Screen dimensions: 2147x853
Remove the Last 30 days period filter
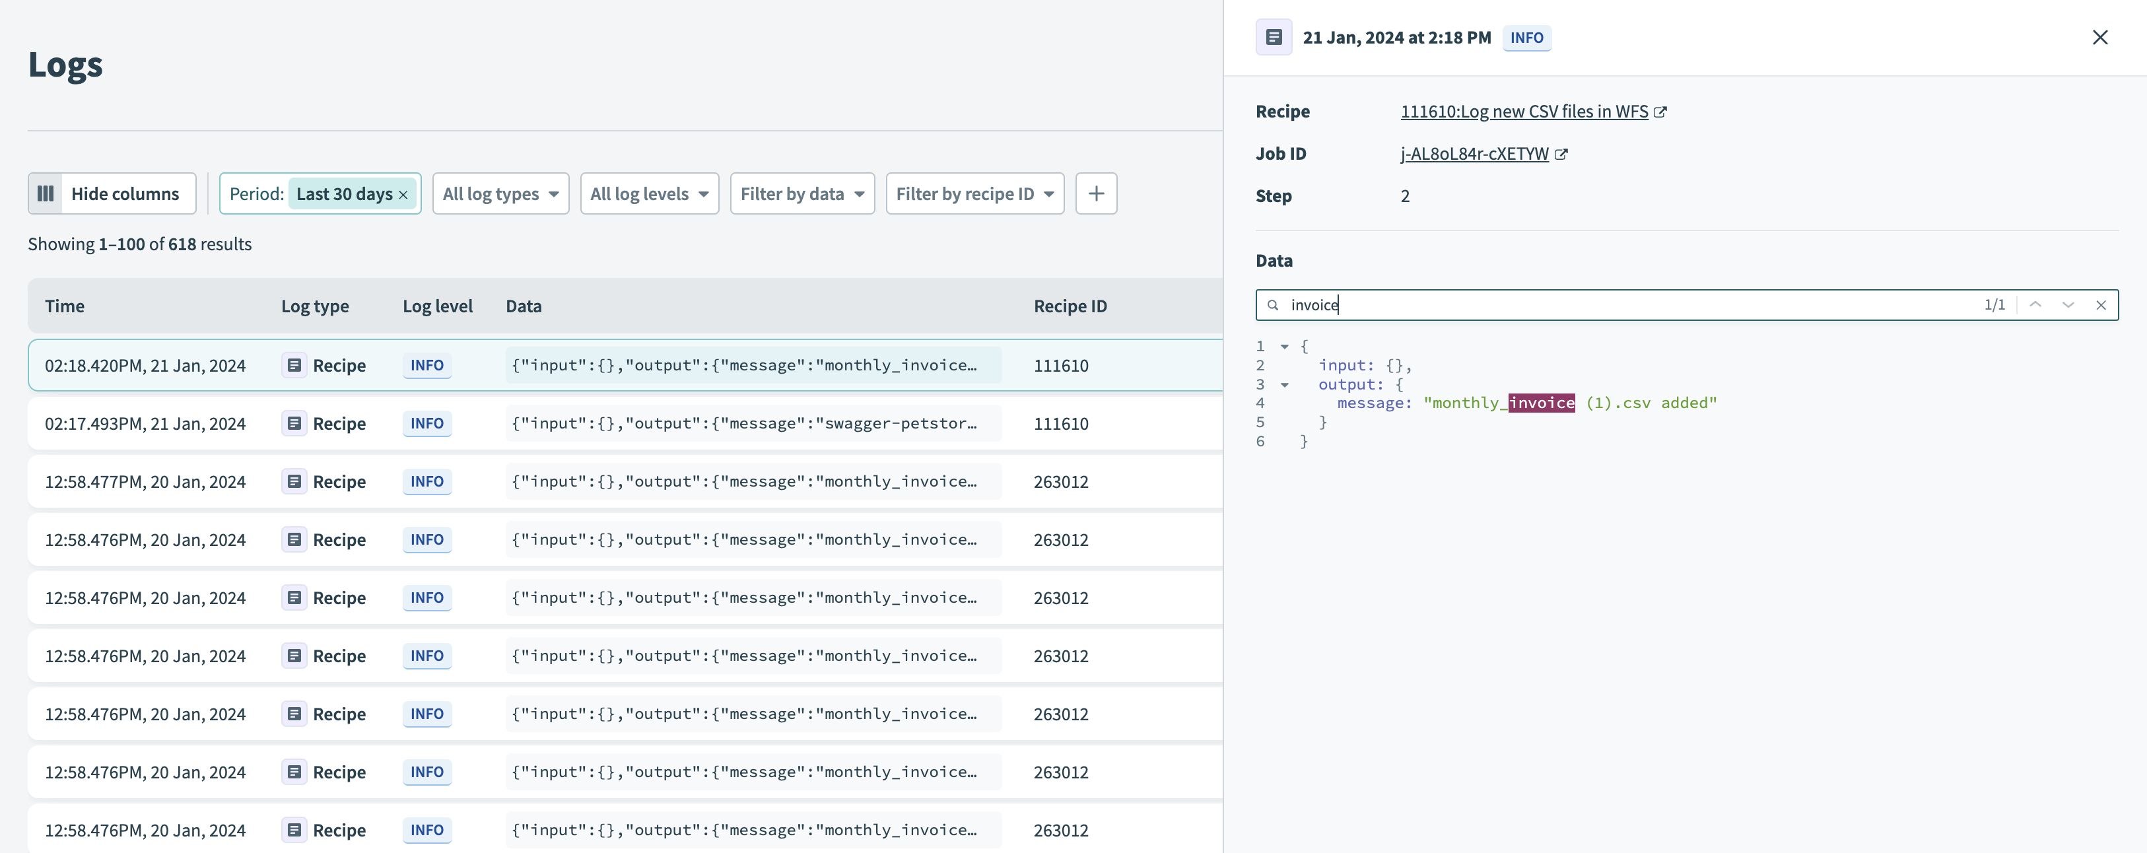pyautogui.click(x=403, y=193)
